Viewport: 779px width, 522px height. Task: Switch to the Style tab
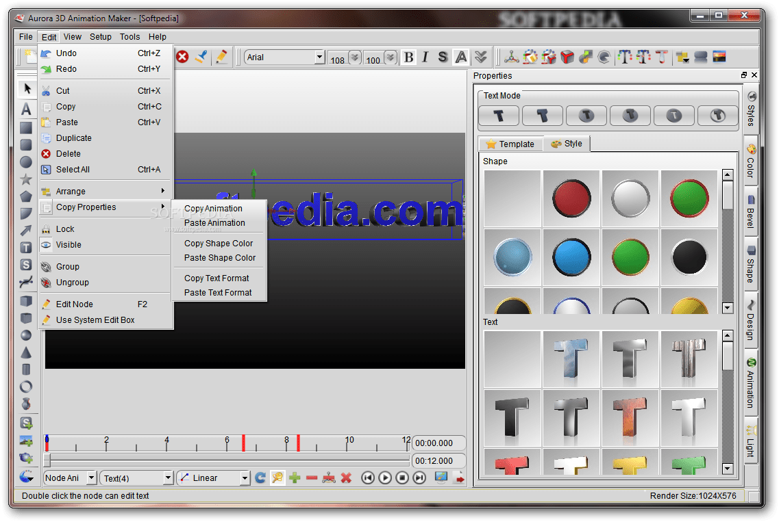(567, 144)
